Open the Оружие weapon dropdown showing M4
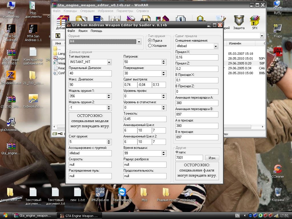 (x=139, y=42)
